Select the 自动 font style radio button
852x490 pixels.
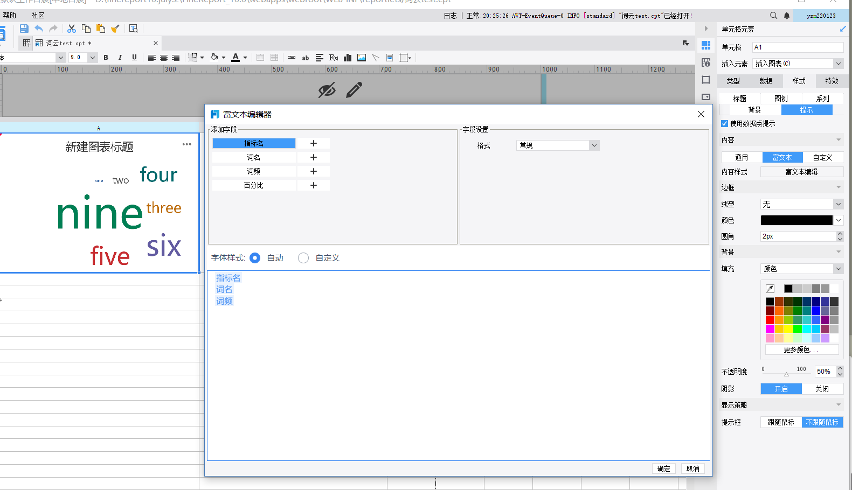coord(255,258)
